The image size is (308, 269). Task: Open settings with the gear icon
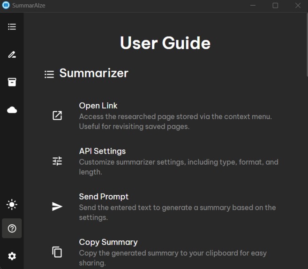pos(12,256)
